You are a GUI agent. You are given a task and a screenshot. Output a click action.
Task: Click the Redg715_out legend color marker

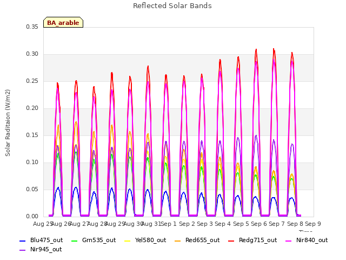231,240
